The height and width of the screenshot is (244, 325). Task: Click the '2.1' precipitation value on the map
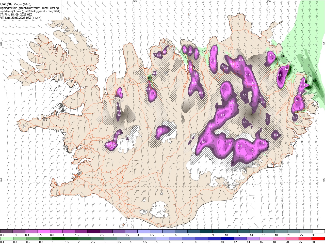[x=298, y=100]
